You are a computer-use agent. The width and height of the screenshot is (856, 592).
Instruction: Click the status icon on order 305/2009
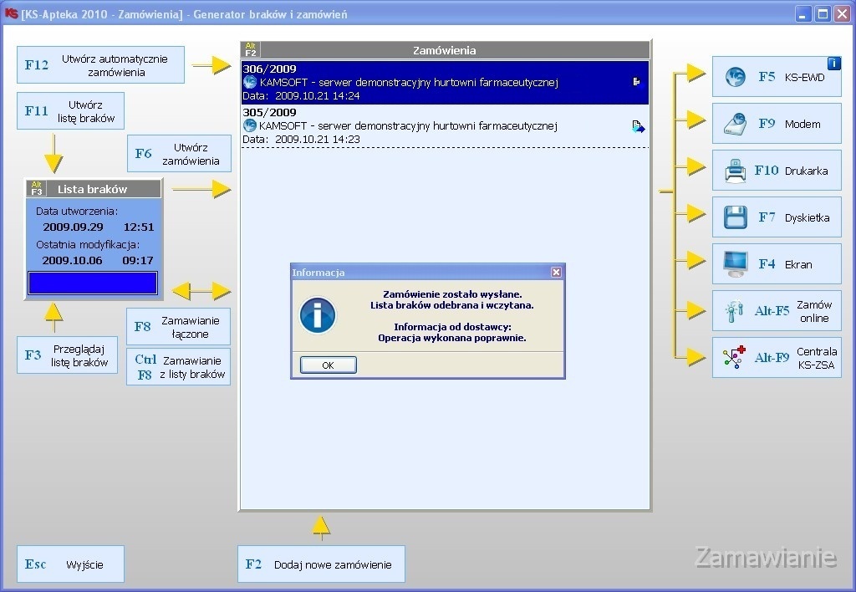[x=638, y=127]
